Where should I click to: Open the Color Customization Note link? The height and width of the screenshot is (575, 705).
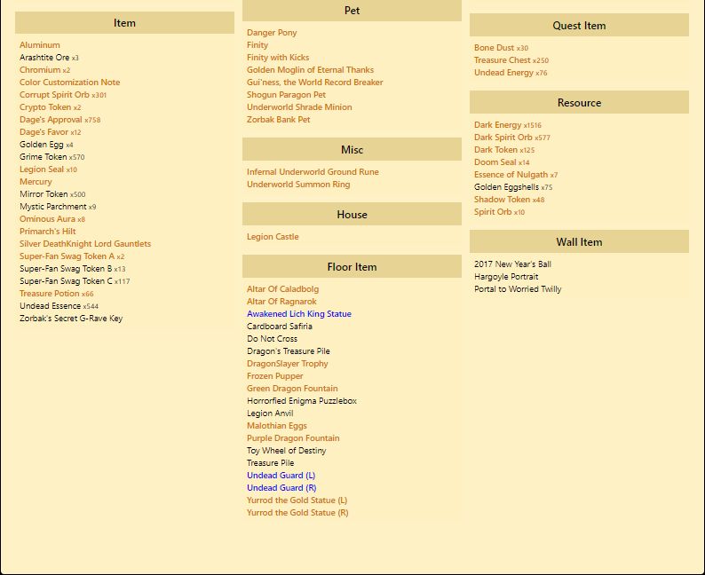(x=69, y=83)
